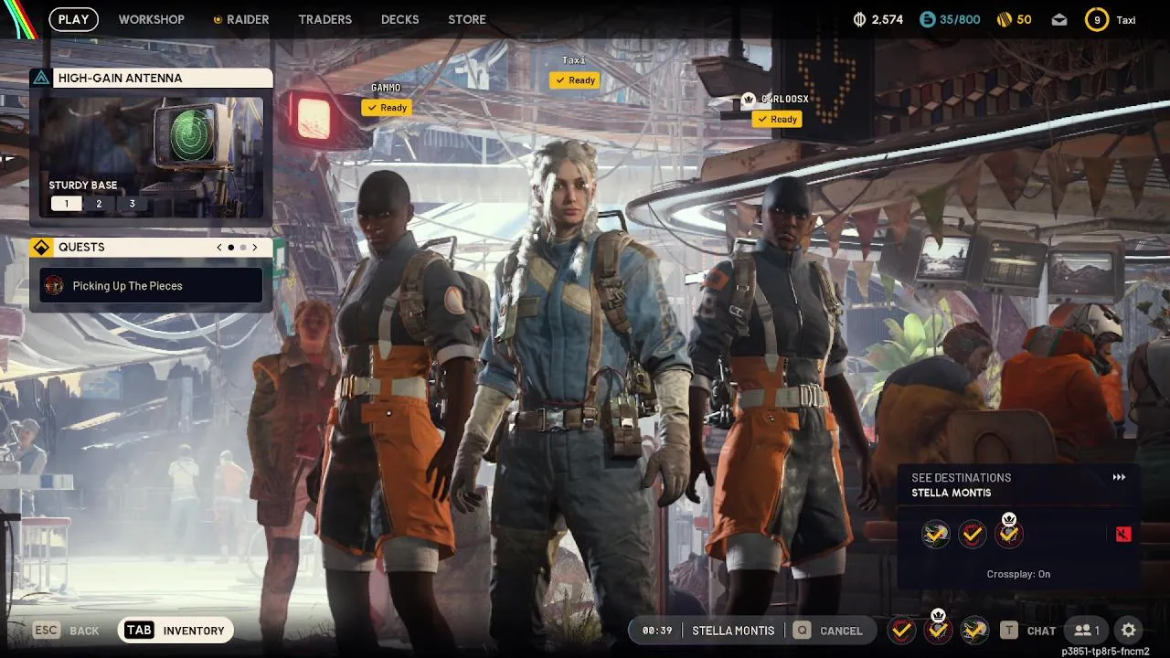Click the level 9 ring badge
The width and height of the screenshot is (1170, 658).
tap(1097, 19)
